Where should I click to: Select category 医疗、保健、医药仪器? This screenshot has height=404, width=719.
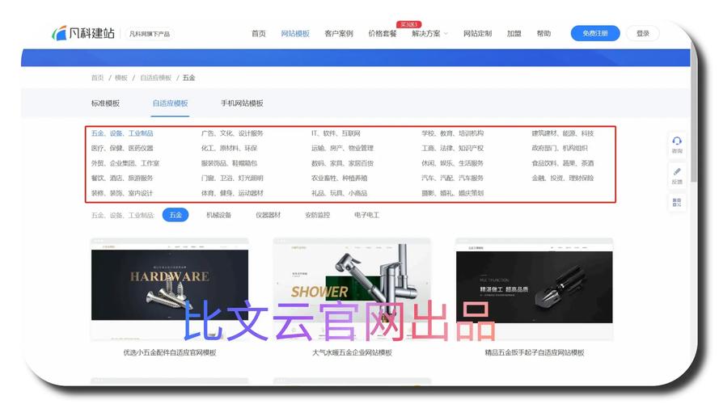122,149
